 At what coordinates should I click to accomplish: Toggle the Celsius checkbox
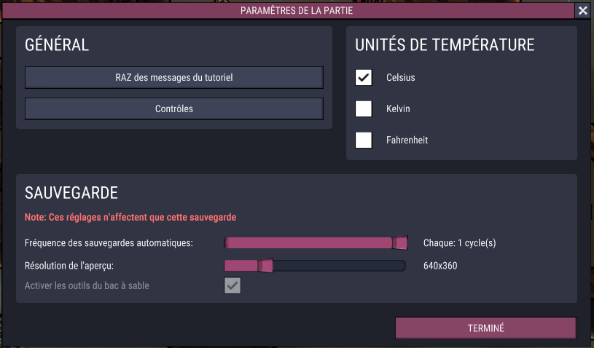(x=364, y=77)
